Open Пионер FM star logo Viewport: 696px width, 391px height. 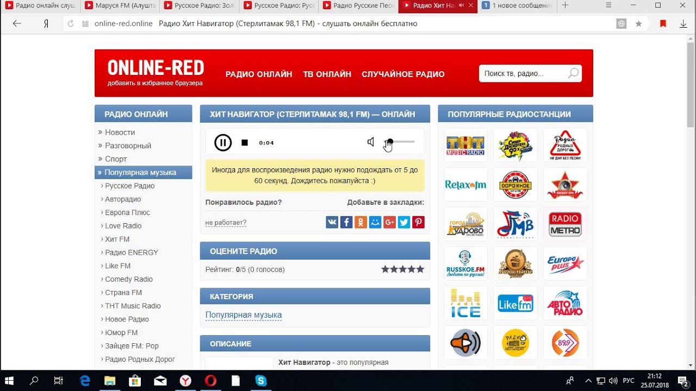point(565,185)
